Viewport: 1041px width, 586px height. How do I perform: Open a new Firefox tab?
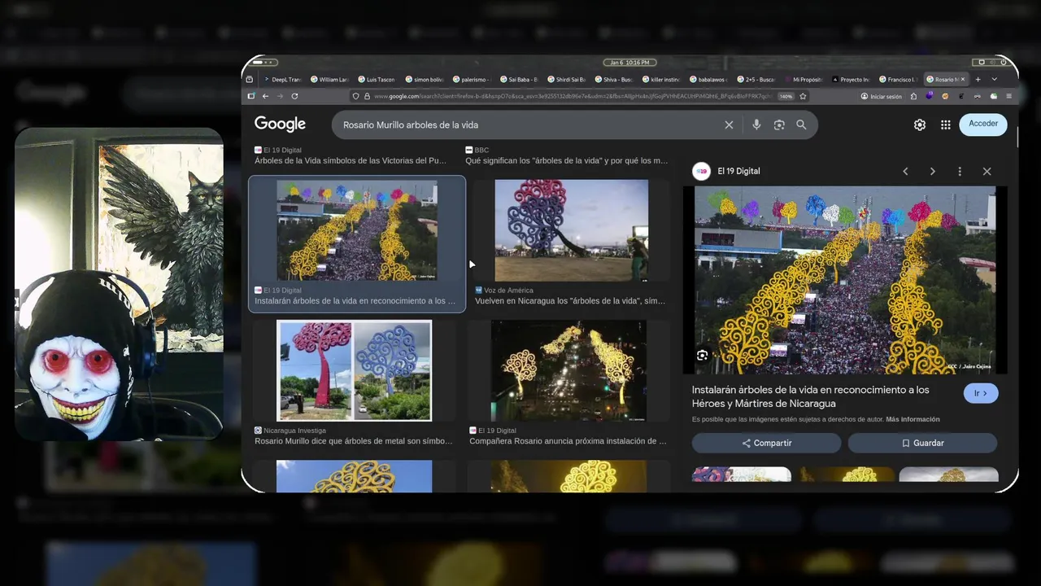(978, 80)
